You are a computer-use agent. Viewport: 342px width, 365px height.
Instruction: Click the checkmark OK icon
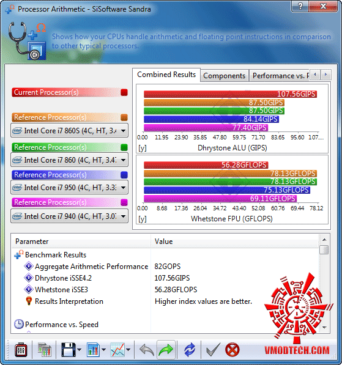[213, 349]
